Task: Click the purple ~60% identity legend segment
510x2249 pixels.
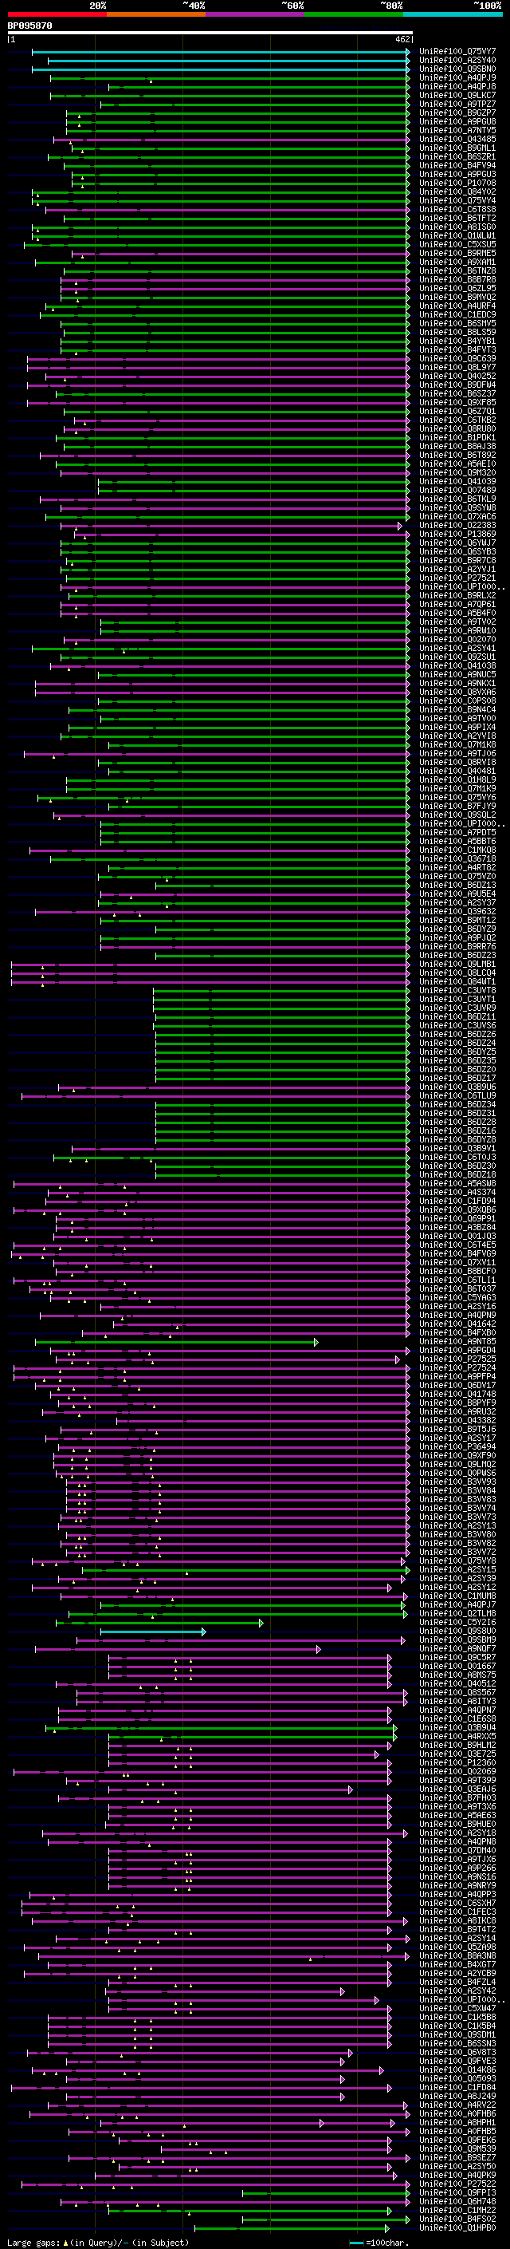Action: click(256, 14)
